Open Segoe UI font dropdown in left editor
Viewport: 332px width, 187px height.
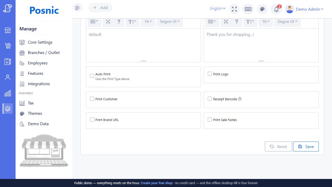point(170,22)
